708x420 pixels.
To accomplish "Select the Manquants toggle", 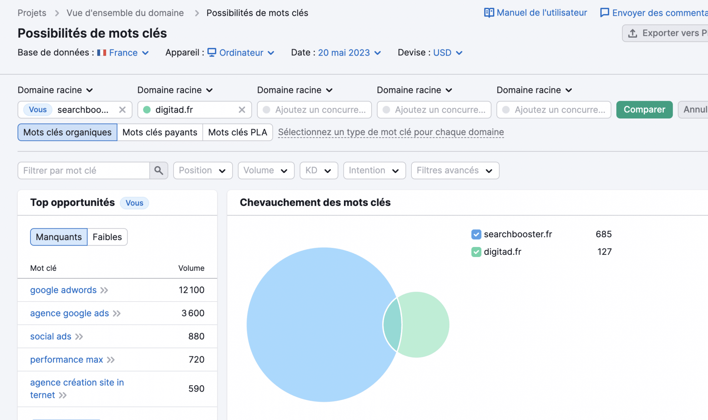I will tap(59, 237).
